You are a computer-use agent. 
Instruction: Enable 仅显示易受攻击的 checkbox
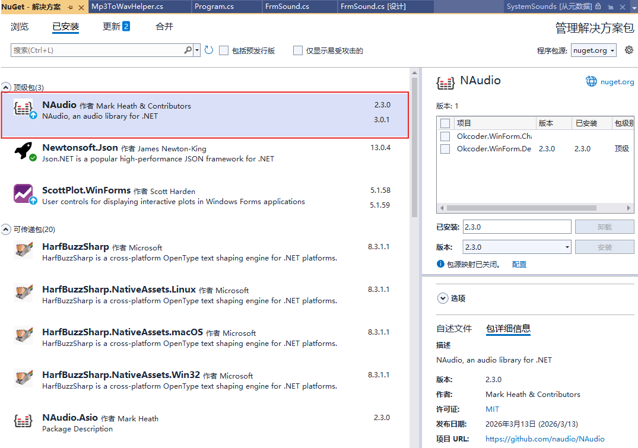(298, 50)
